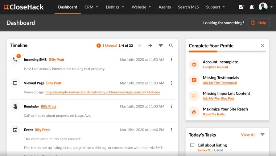This screenshot has height=156, width=276.
Task: Open the timeline filter icon
Action: [161, 45]
